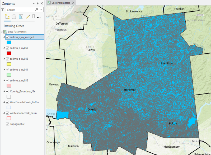Toggle auto-hide pin for Contents pane

38,3
